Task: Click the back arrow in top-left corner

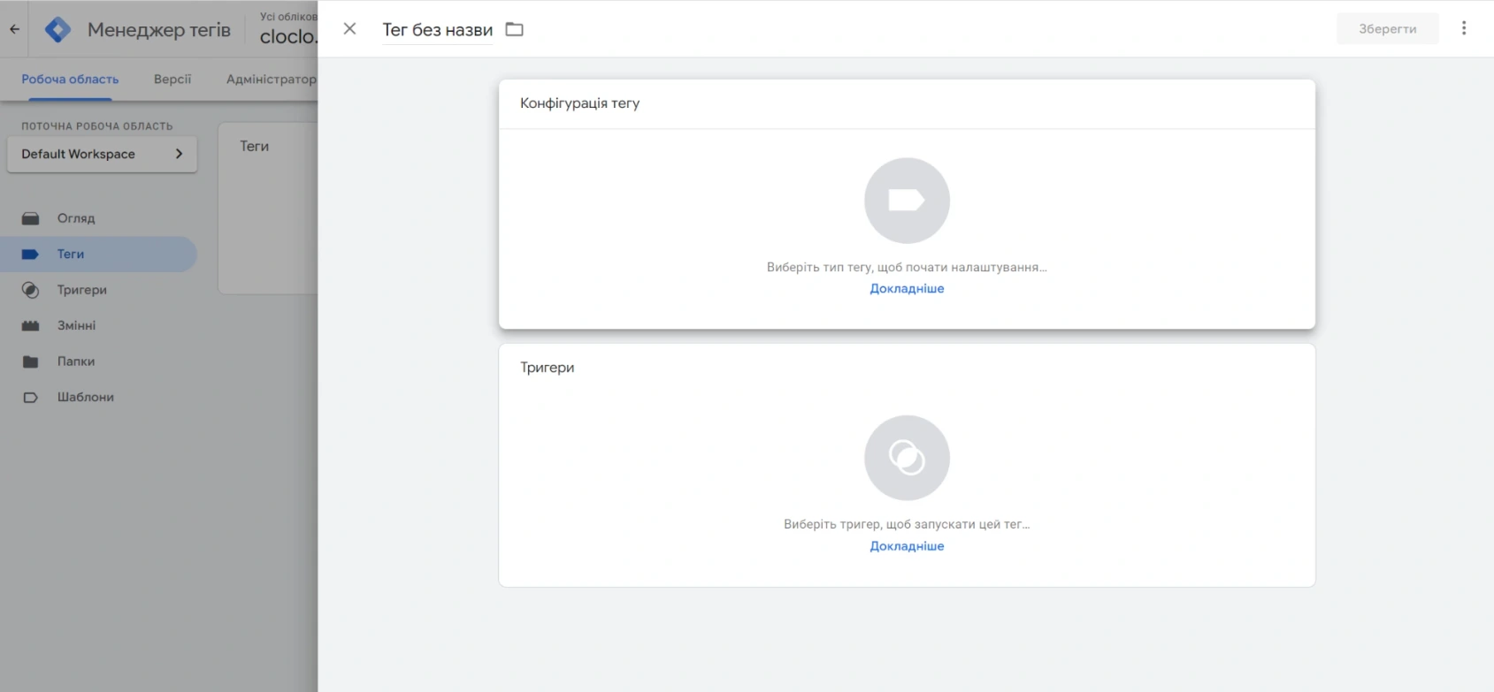Action: tap(14, 29)
